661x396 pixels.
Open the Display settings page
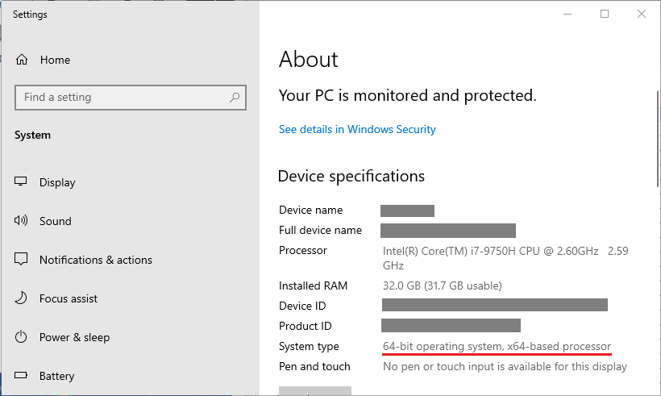pyautogui.click(x=57, y=182)
